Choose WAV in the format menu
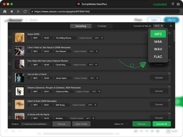The image size is (183, 137). click(x=158, y=49)
